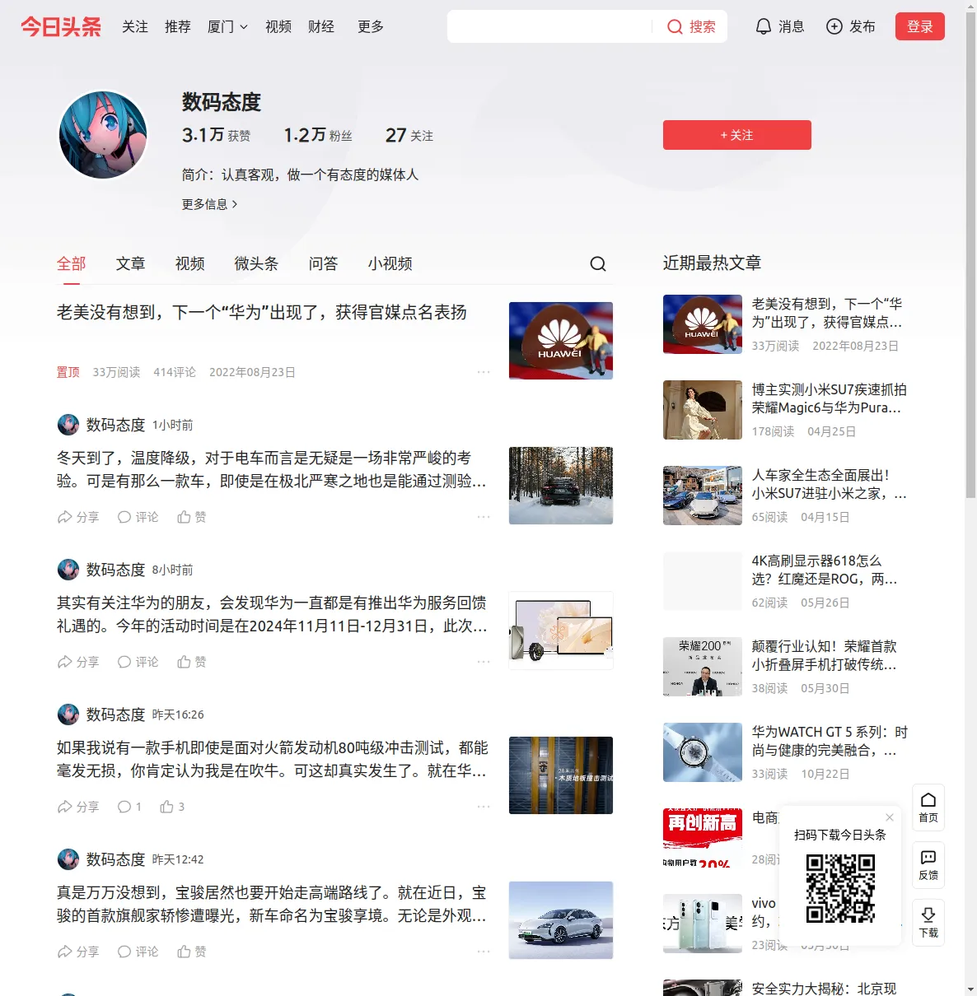Share the 火箭发动机 phone test post
The height and width of the screenshot is (996, 977).
pyautogui.click(x=78, y=807)
